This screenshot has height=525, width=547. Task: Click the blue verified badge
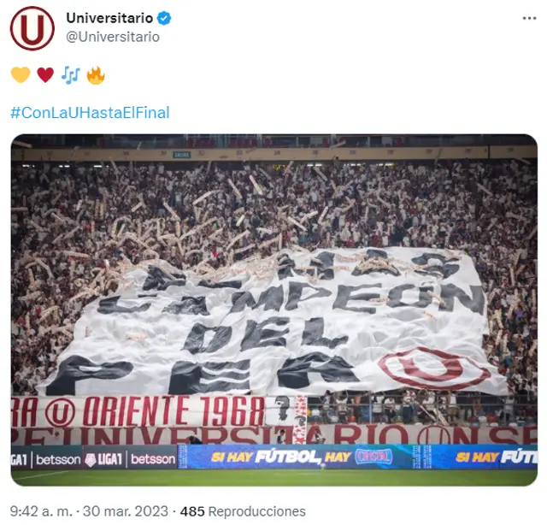click(164, 18)
